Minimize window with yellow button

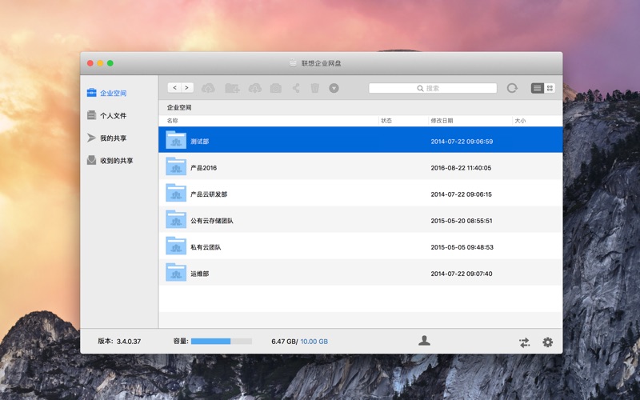tap(100, 63)
